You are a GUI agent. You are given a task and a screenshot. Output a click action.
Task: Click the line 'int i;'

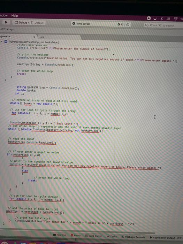[x=20, y=93]
